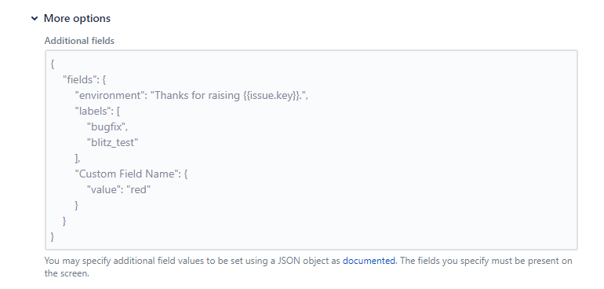
Task: Click the "red" value string
Action: pos(139,189)
